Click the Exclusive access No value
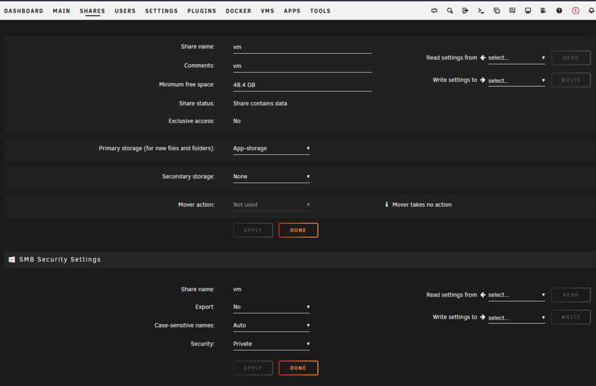 click(x=237, y=121)
